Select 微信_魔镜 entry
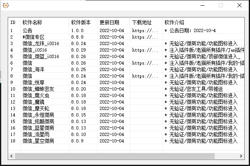The height and width of the screenshot is (166, 250). click(33, 102)
